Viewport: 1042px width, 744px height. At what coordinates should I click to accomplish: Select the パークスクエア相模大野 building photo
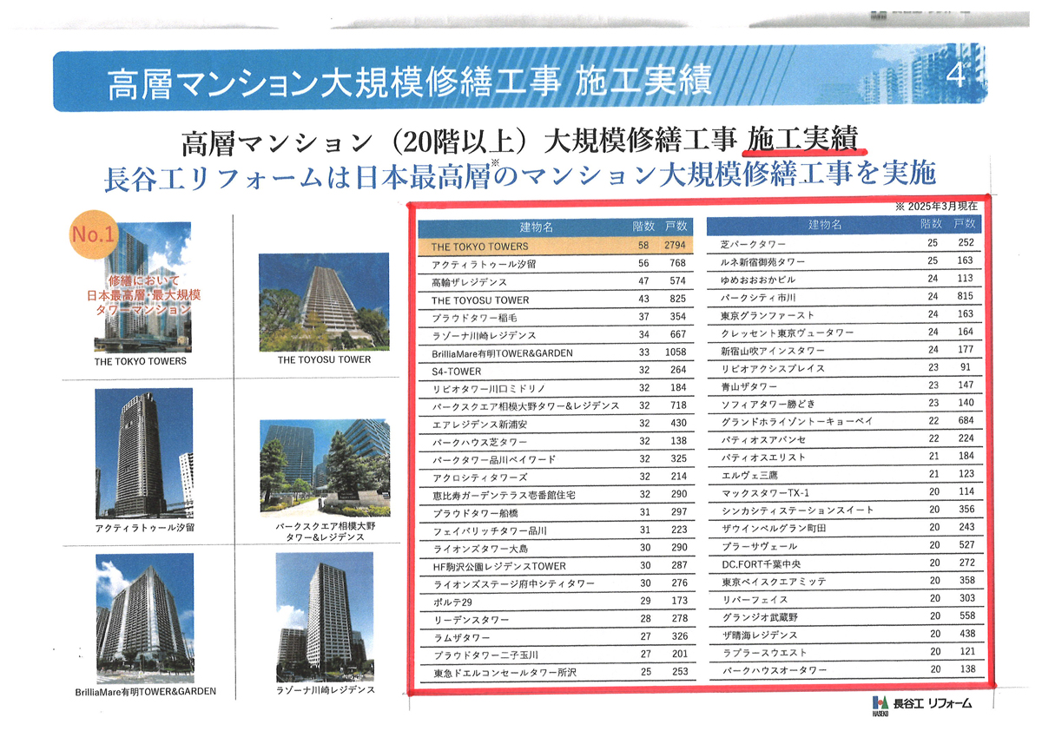coord(324,469)
